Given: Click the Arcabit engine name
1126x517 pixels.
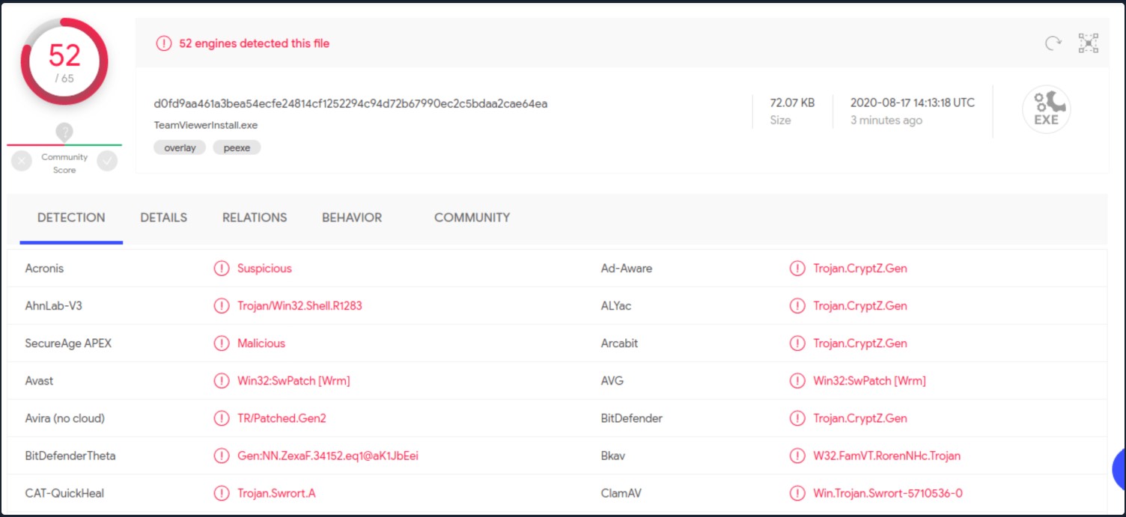Looking at the screenshot, I should tap(619, 343).
